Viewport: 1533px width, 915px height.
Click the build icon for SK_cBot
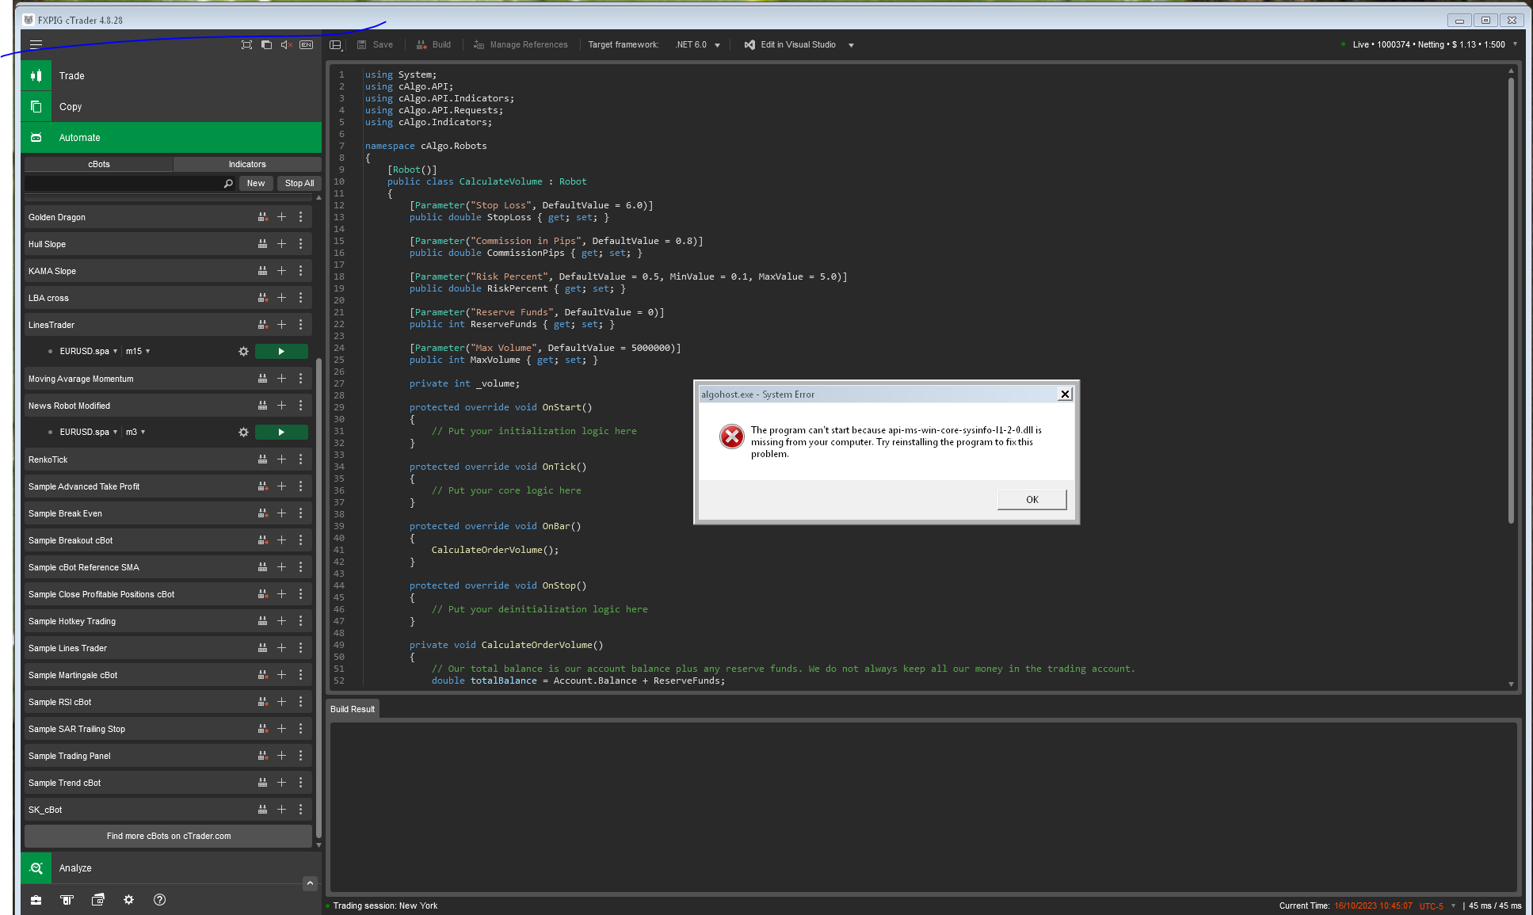click(262, 810)
